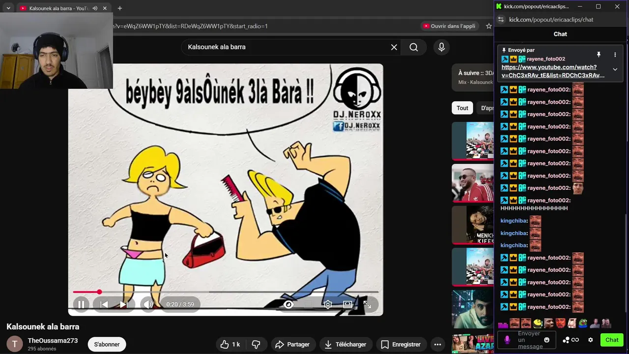Click the infinity icon in Kick chat

pyautogui.click(x=575, y=340)
